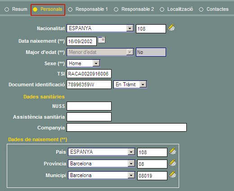Image resolution: width=234 pixels, height=191 pixels.
Task: Select the Resum radio tab
Action: click(16, 9)
